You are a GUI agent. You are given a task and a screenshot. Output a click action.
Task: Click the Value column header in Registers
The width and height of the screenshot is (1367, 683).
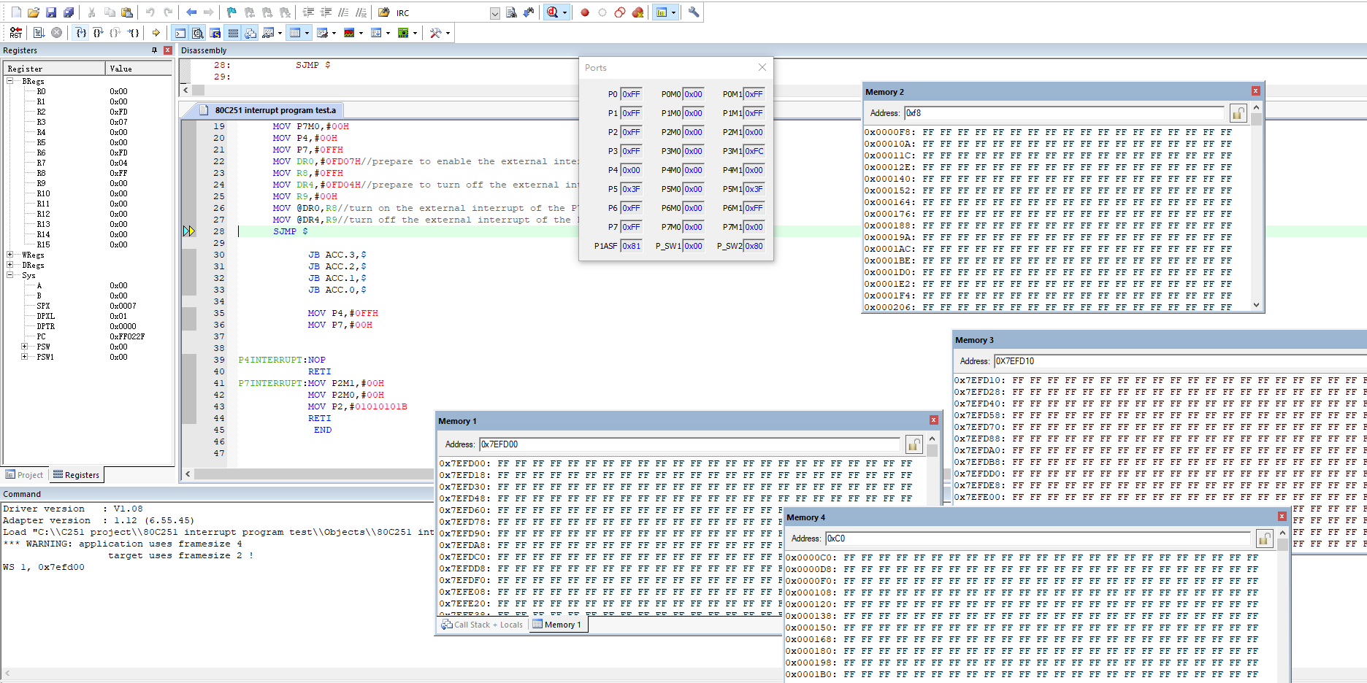(x=138, y=69)
